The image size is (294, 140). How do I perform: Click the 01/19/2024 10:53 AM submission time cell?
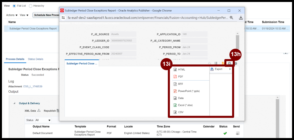point(275,29)
